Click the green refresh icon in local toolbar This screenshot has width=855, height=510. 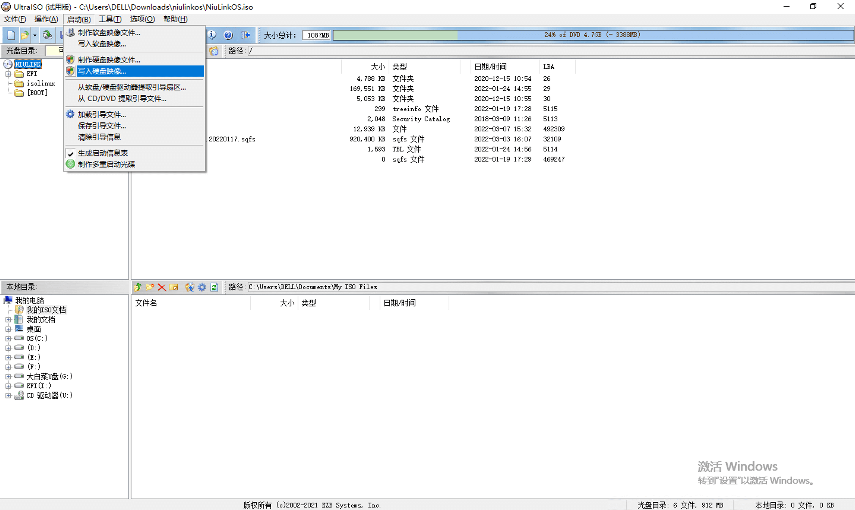pyautogui.click(x=214, y=287)
